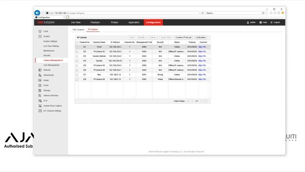305x172 pixels.
Task: Click the magnifier icon in browser search box
Action: click(263, 13)
